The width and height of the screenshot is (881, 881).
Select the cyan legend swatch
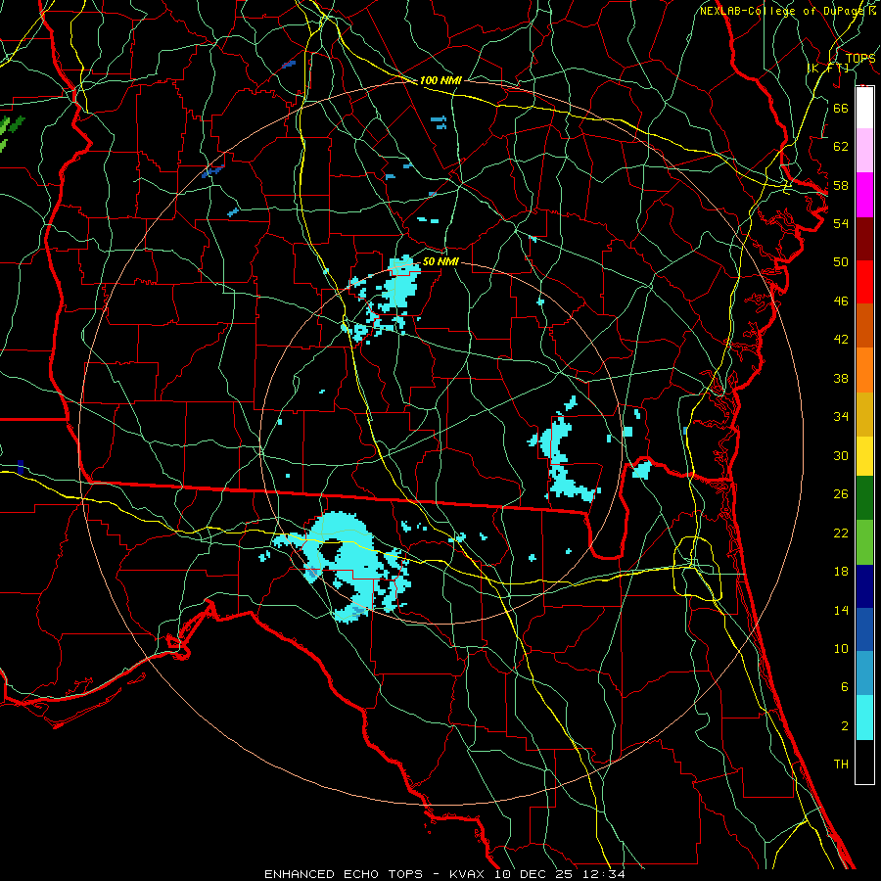(x=864, y=718)
